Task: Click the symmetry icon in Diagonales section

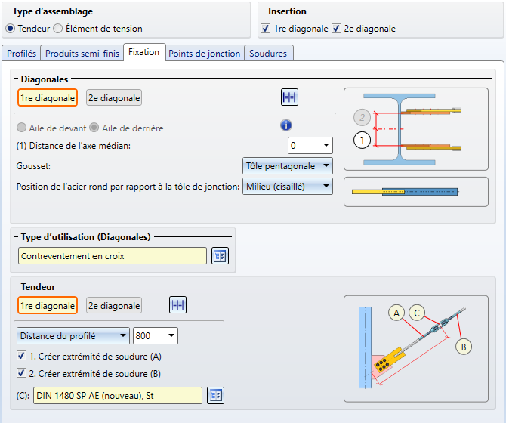Action: 289,97
